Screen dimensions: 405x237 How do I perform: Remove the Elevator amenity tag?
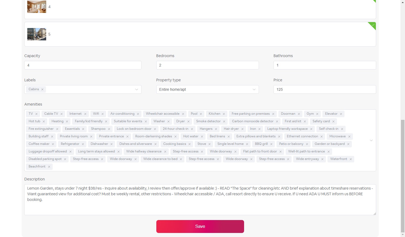[341, 114]
